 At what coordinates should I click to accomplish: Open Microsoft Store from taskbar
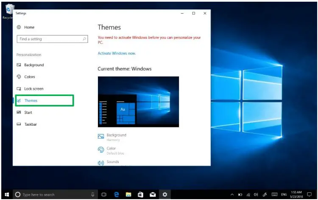pyautogui.click(x=140, y=194)
